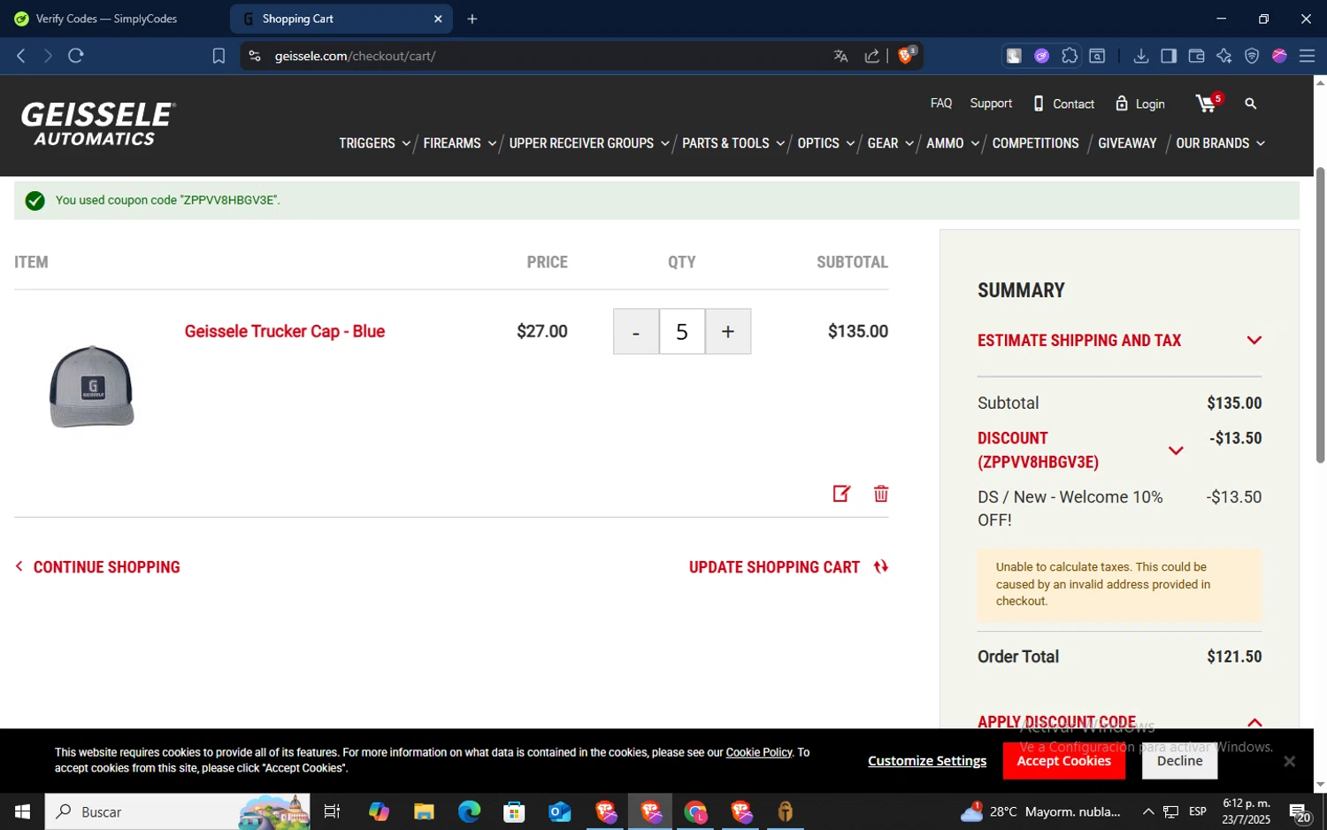Open the browser extensions puzzle icon

1070,56
